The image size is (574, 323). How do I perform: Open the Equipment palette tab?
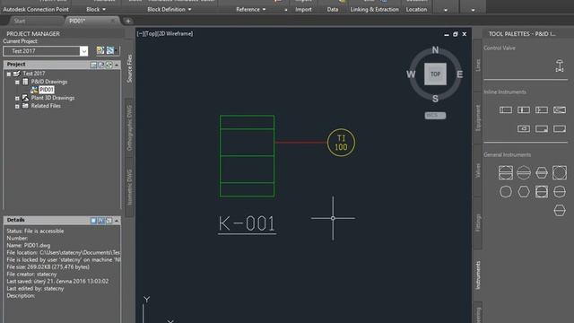click(x=478, y=118)
